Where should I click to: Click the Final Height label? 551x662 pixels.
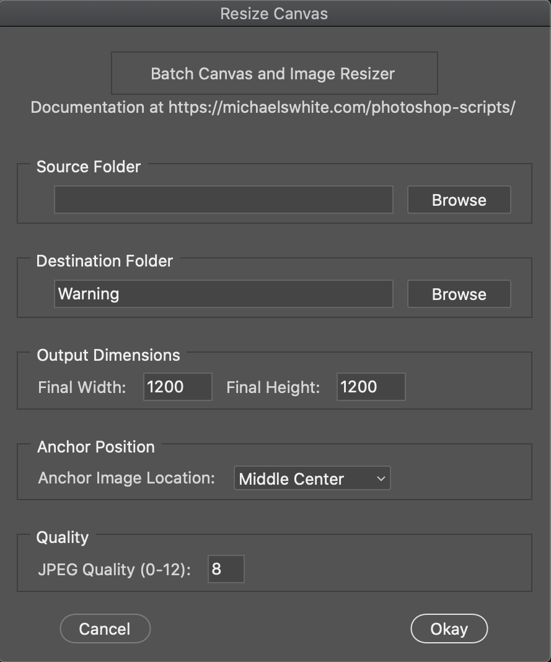(x=273, y=387)
